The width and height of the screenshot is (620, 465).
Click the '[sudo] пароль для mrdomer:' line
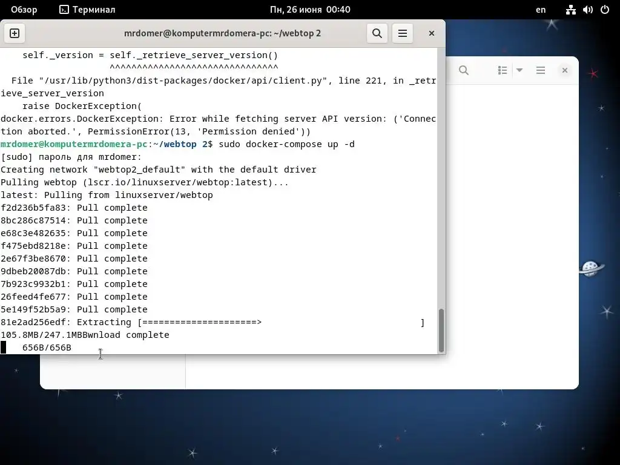[71, 157]
